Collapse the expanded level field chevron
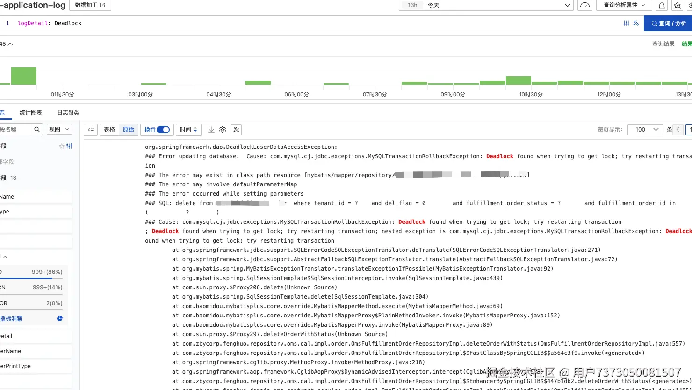This screenshot has width=692, height=390. click(x=5, y=257)
